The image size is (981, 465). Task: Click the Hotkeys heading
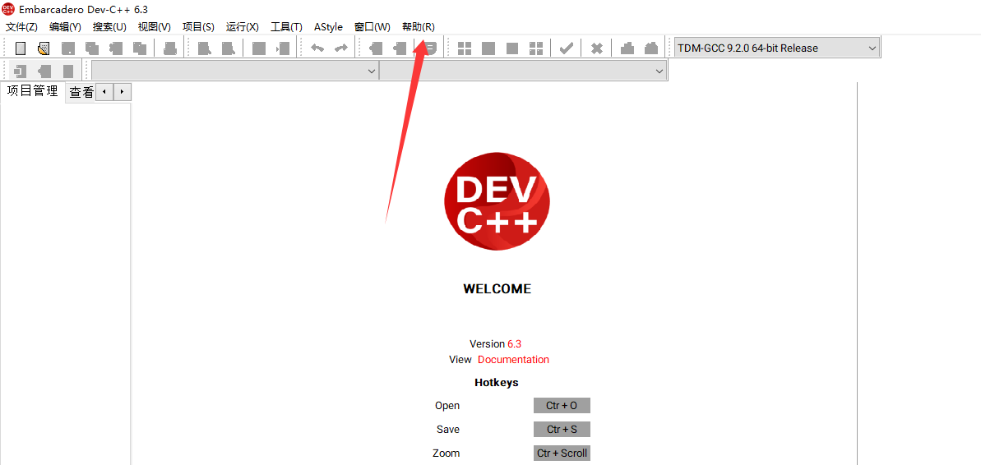(497, 382)
